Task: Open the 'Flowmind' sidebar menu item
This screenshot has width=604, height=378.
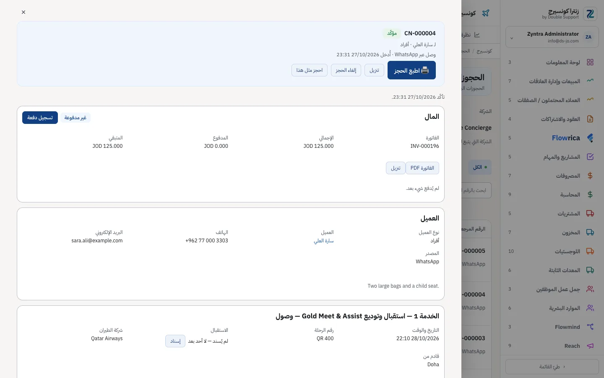Action: click(x=552, y=327)
